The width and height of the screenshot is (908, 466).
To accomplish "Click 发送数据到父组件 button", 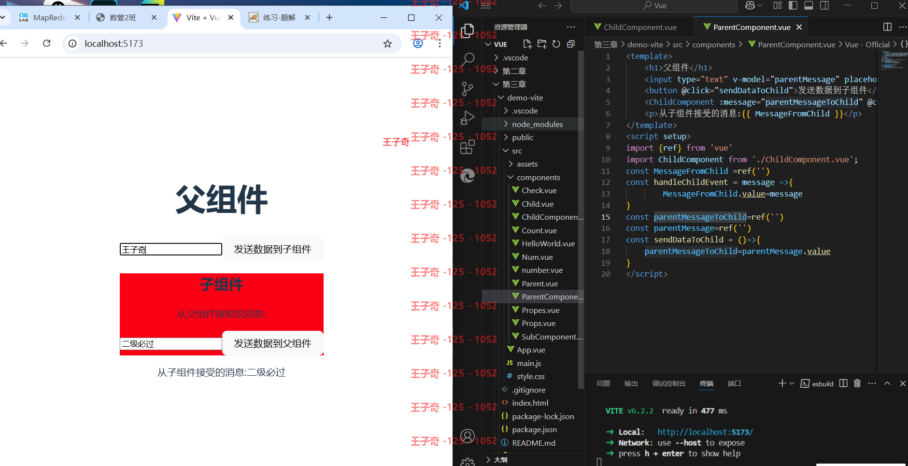I will click(x=273, y=343).
